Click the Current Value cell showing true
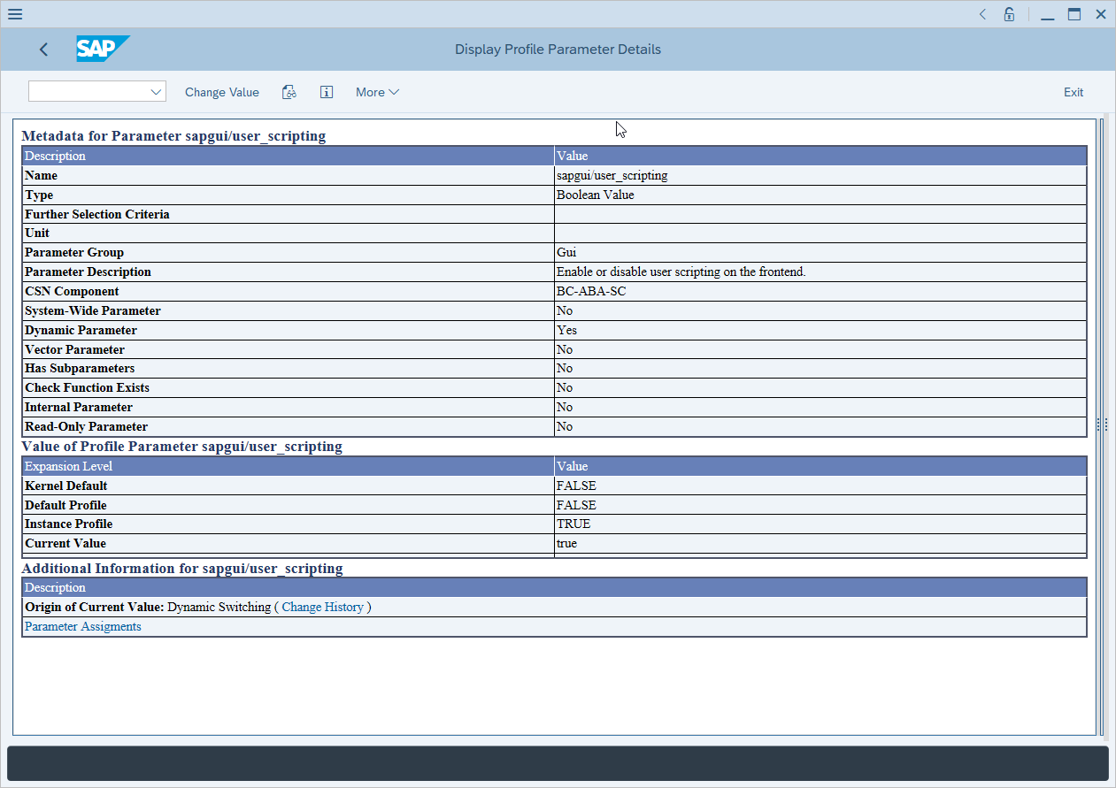 [x=566, y=543]
